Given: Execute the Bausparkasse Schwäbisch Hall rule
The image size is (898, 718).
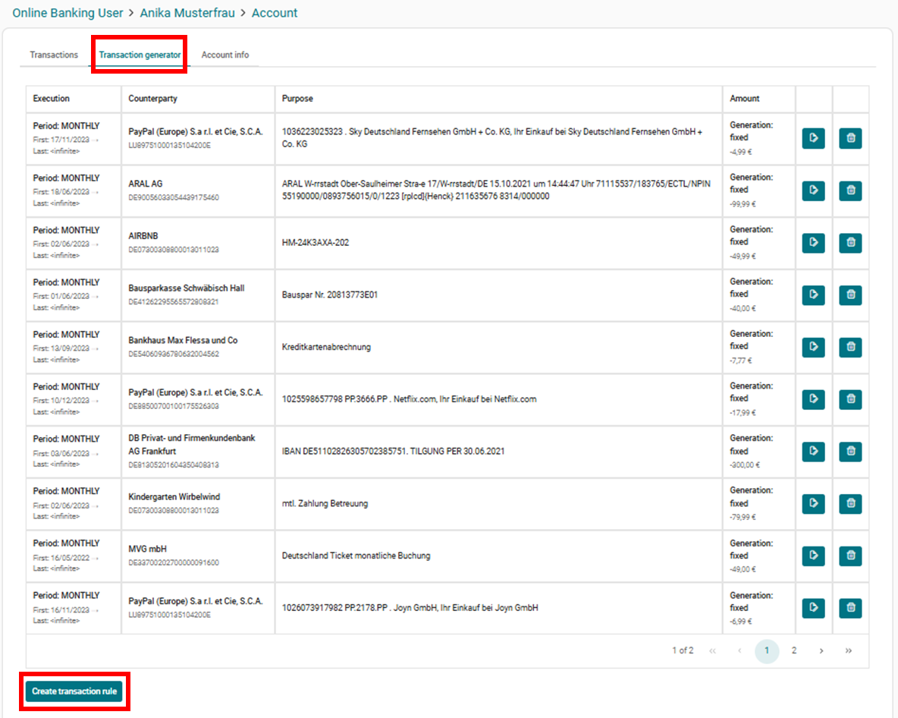Looking at the screenshot, I should click(x=813, y=294).
